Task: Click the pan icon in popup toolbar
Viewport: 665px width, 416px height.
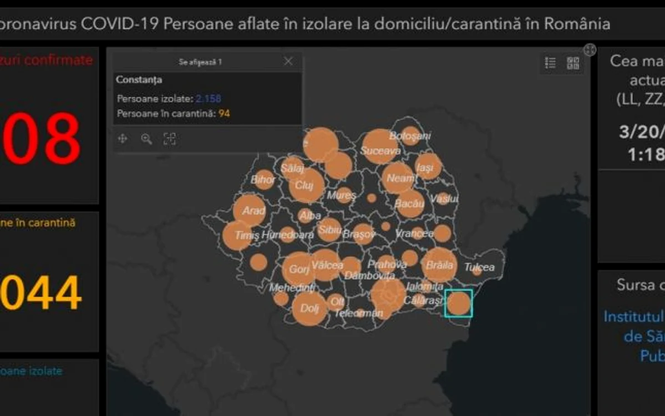Action: [123, 139]
